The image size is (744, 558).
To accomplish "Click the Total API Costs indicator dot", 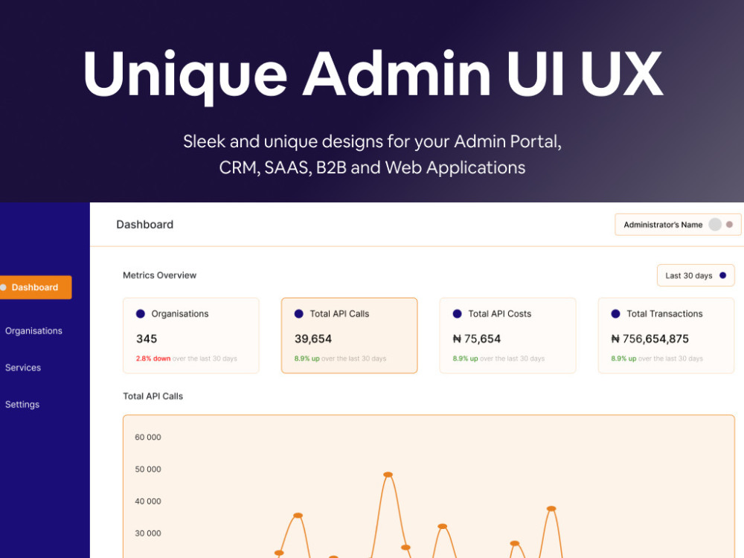I will point(458,314).
